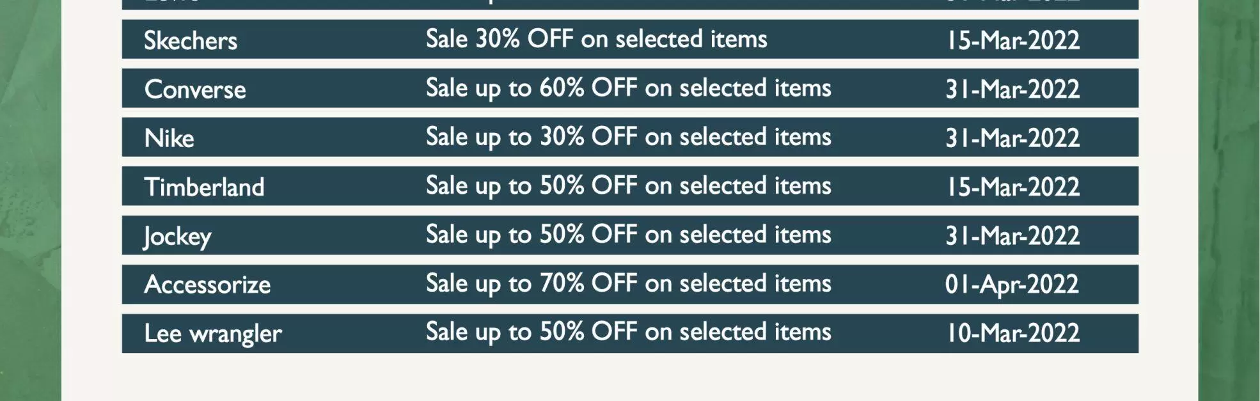This screenshot has height=401, width=1260.
Task: Click the Skechers brand name
Action: [x=191, y=40]
